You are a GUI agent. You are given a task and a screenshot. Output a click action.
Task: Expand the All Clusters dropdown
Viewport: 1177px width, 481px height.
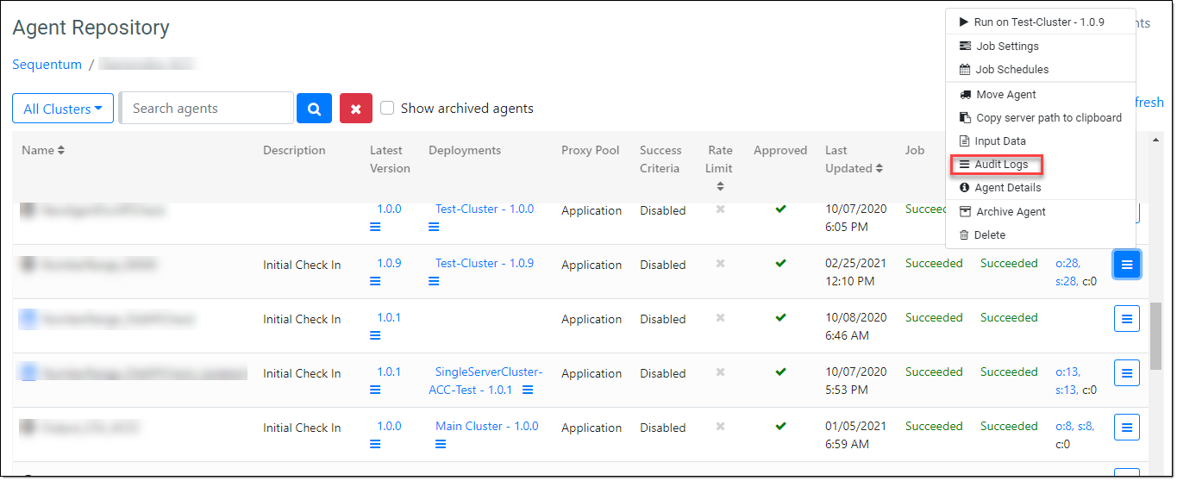[x=63, y=109]
